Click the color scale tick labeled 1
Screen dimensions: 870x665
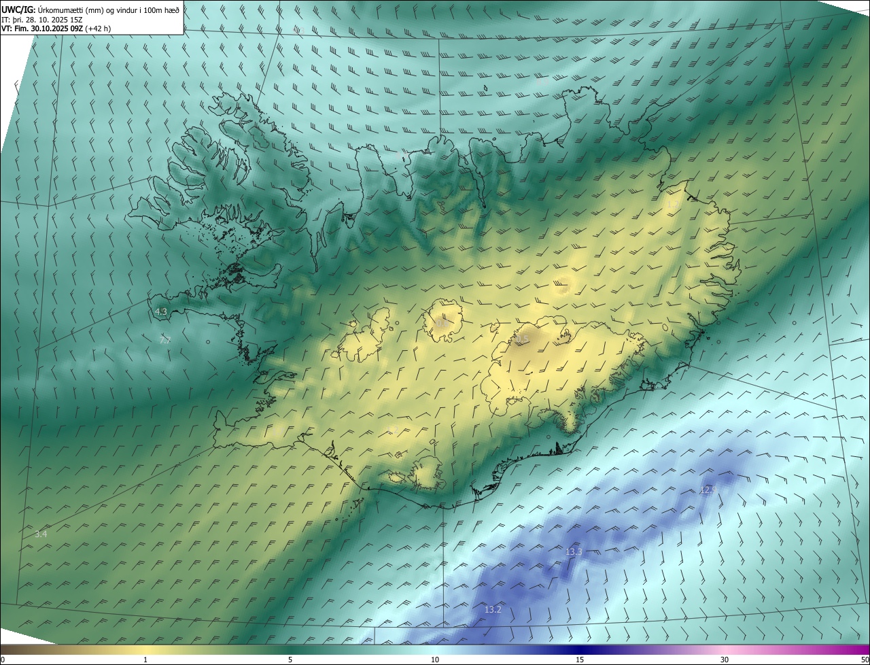tap(145, 660)
